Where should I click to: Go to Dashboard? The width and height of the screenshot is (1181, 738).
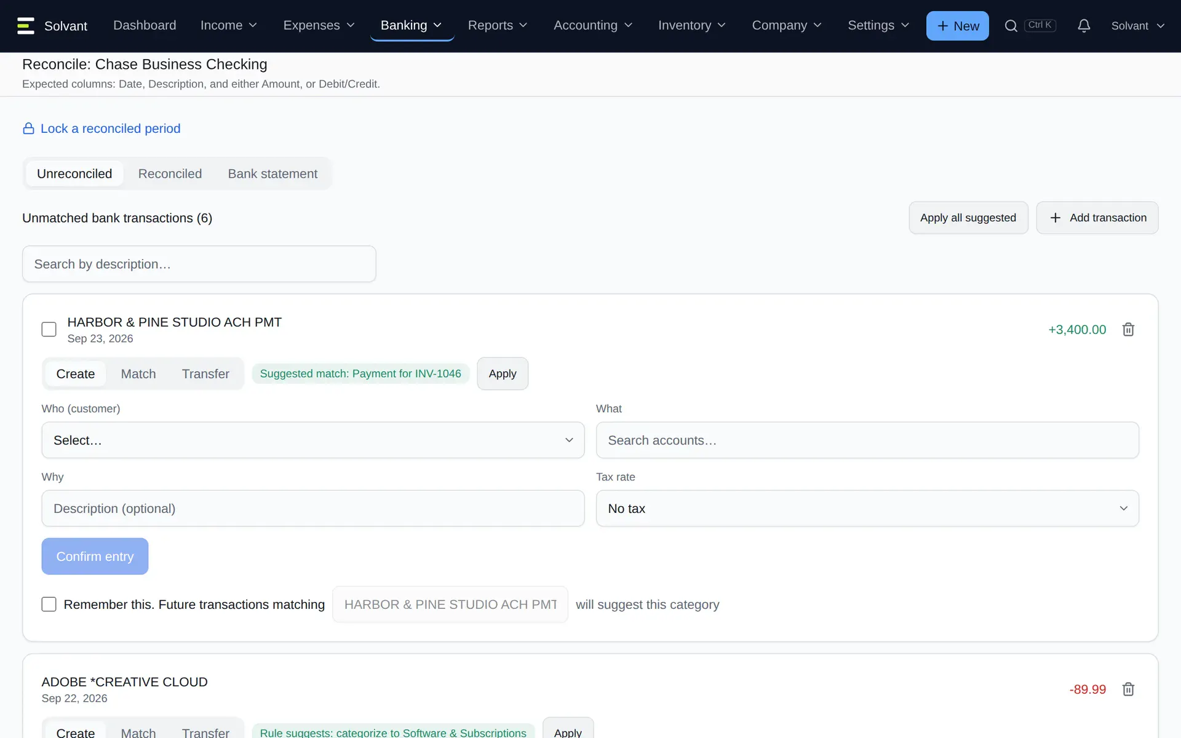(145, 25)
